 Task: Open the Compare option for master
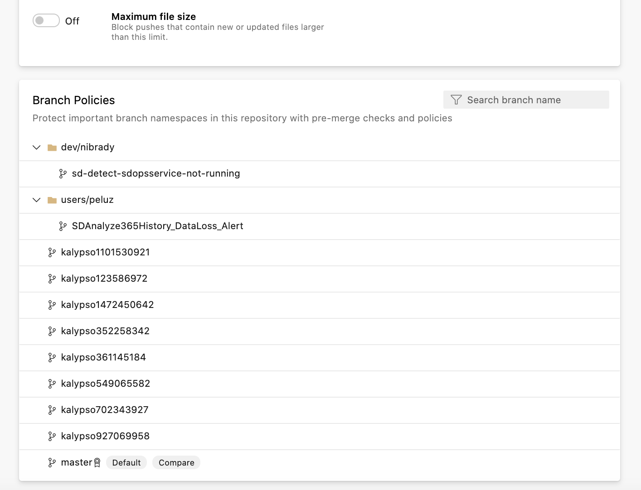pos(176,462)
